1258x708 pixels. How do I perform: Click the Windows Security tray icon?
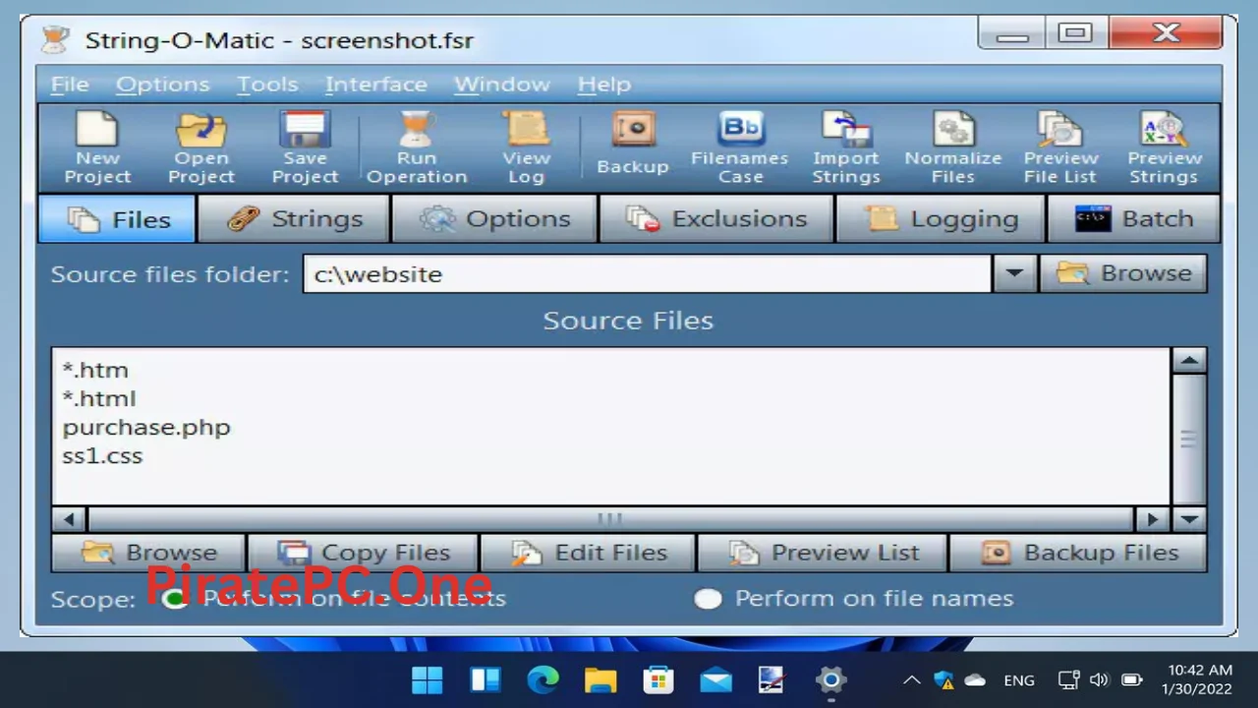(944, 679)
